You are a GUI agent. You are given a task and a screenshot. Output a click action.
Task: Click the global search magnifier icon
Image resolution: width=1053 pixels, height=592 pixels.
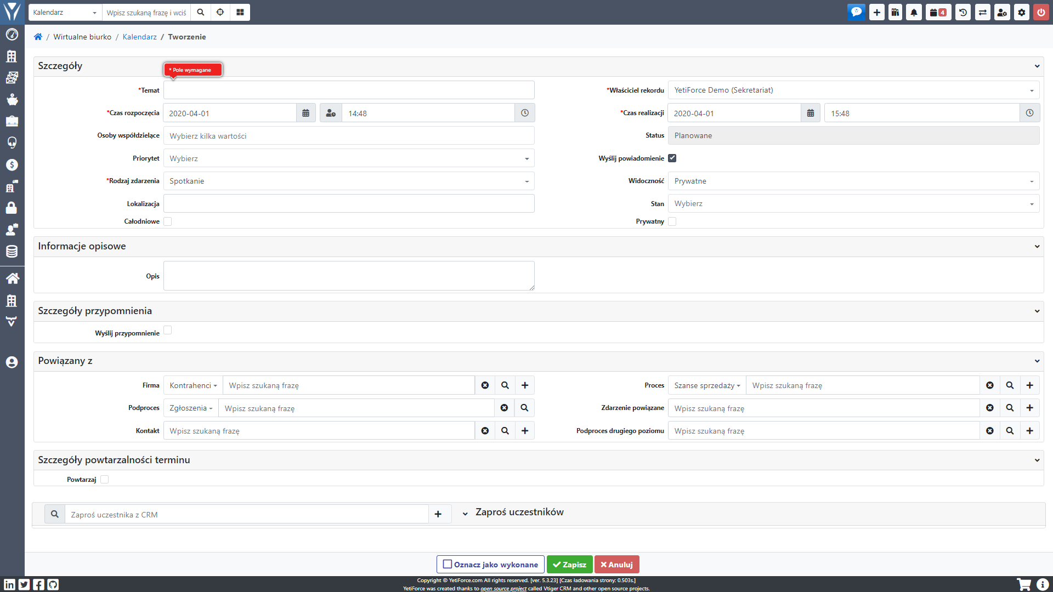(x=201, y=12)
